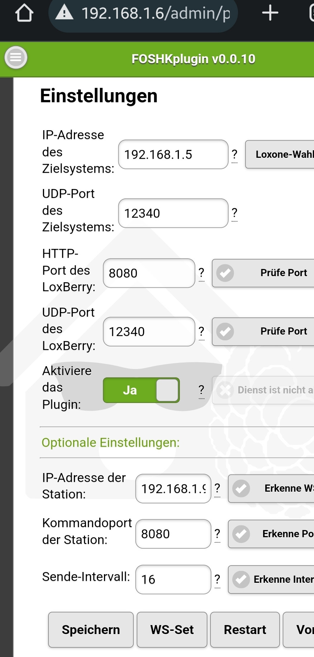Tap the browser address bar URL
Viewport: 314px width, 657px height.
pos(156,13)
